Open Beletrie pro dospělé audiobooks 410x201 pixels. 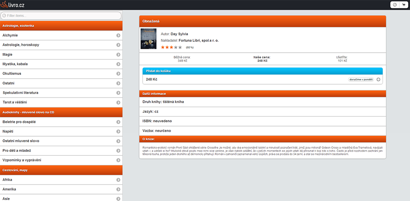(61, 122)
